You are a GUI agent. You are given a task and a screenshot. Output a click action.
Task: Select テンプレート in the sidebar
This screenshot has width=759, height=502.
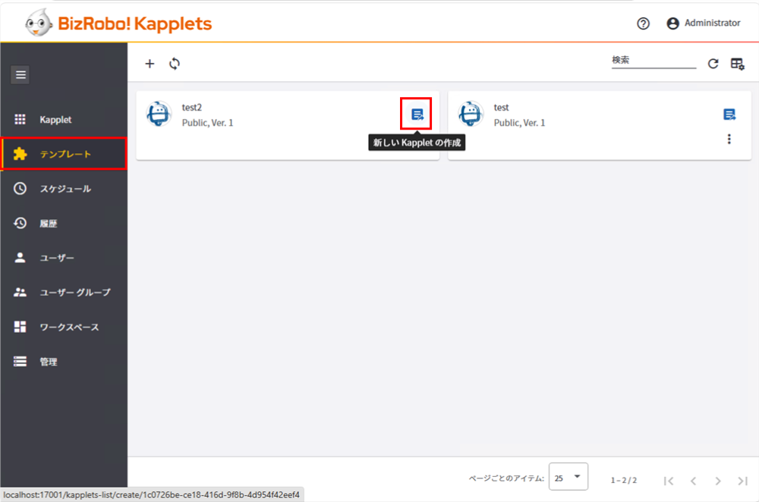64,154
